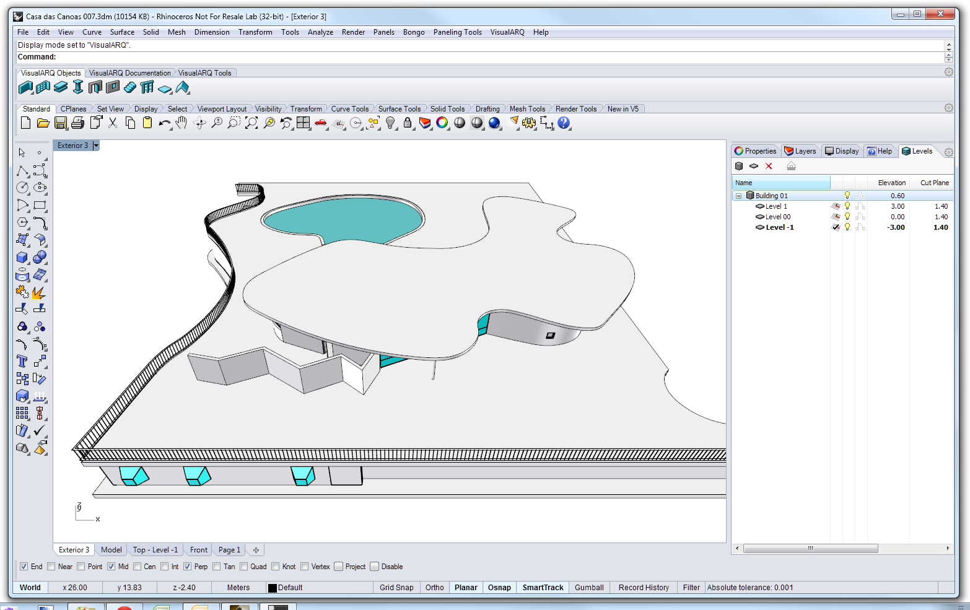This screenshot has width=970, height=610.
Task: Switch to the Layers panel tab
Action: pyautogui.click(x=800, y=151)
